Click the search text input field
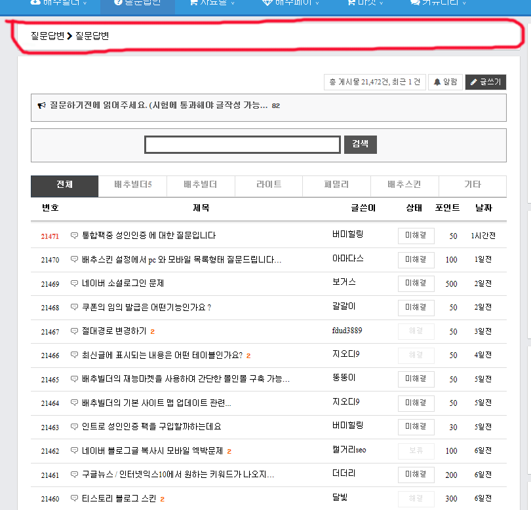The height and width of the screenshot is (510, 531). pyautogui.click(x=243, y=145)
